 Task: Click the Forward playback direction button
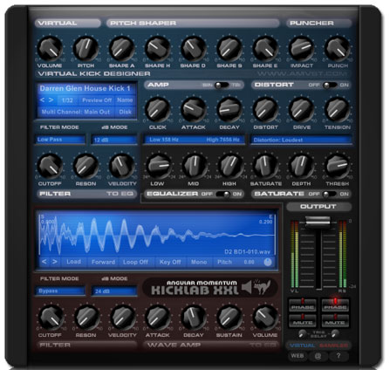point(103,262)
